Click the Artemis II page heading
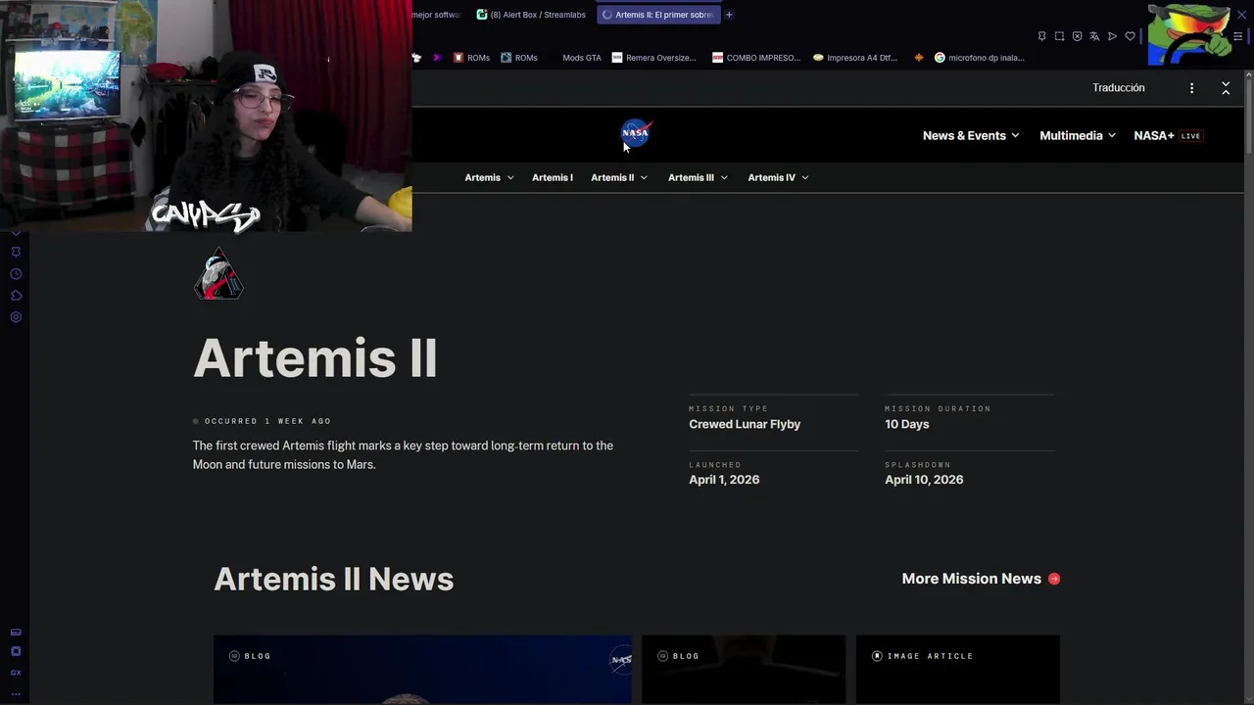 (315, 358)
